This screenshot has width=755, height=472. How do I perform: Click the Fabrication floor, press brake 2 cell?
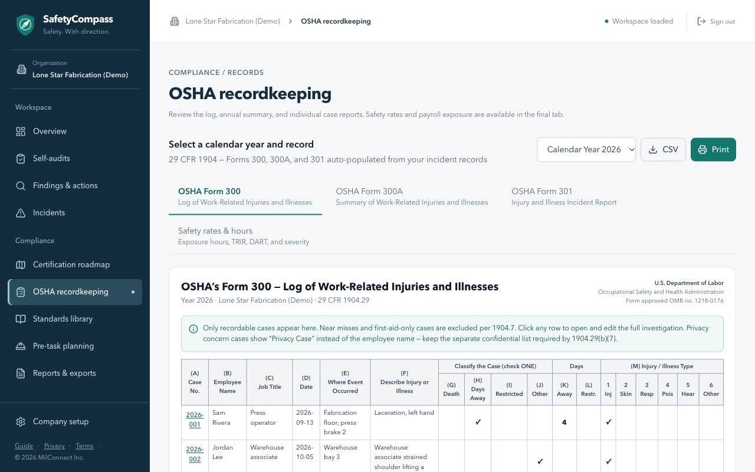[x=345, y=422]
